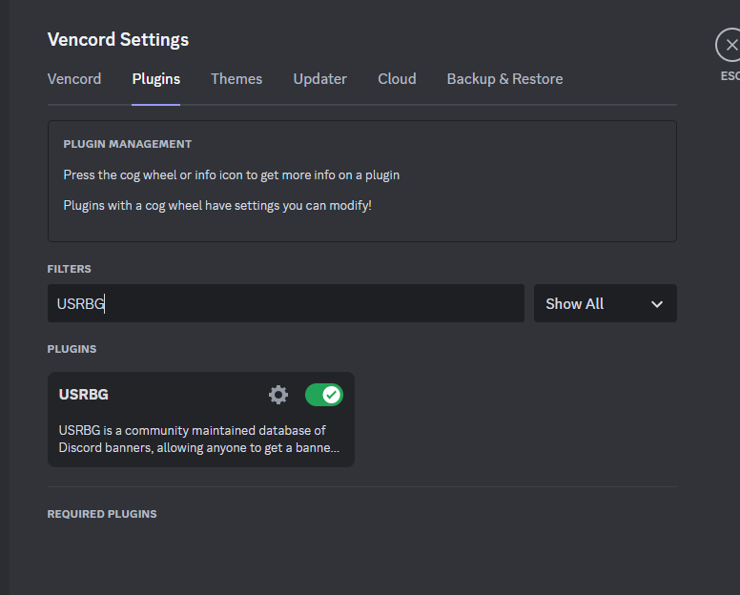Open the Backup & Restore tab
Screen dimensions: 740x595
click(x=504, y=79)
